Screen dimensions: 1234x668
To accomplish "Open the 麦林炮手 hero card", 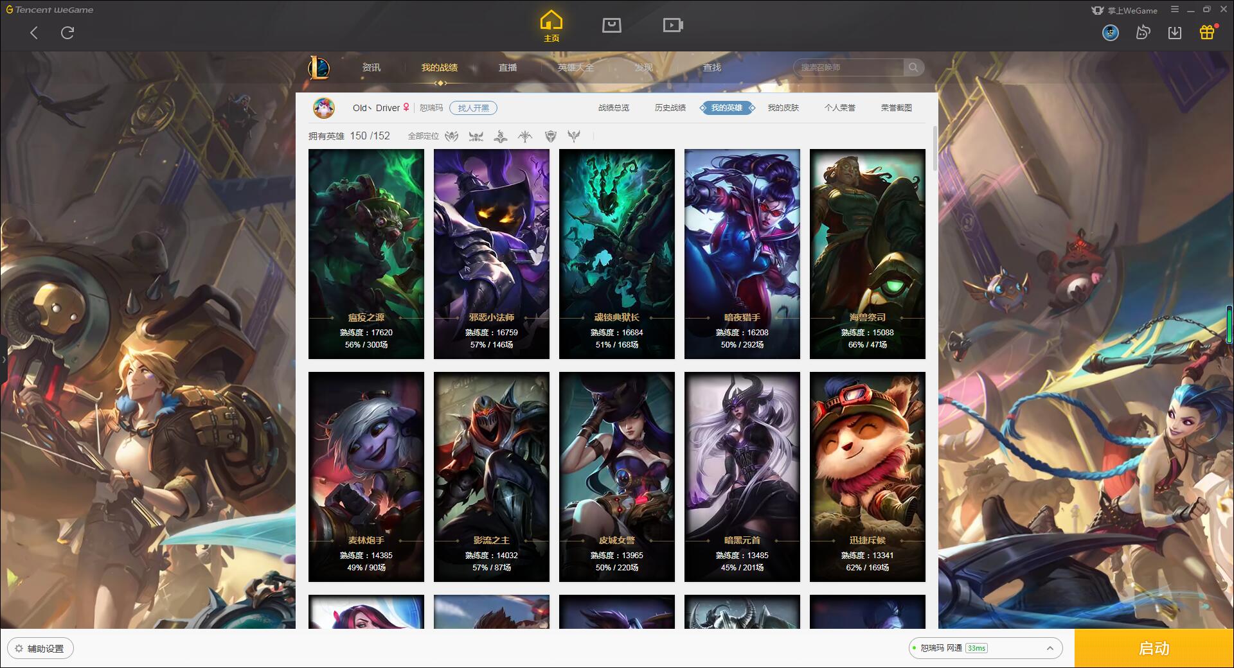I will (x=366, y=477).
